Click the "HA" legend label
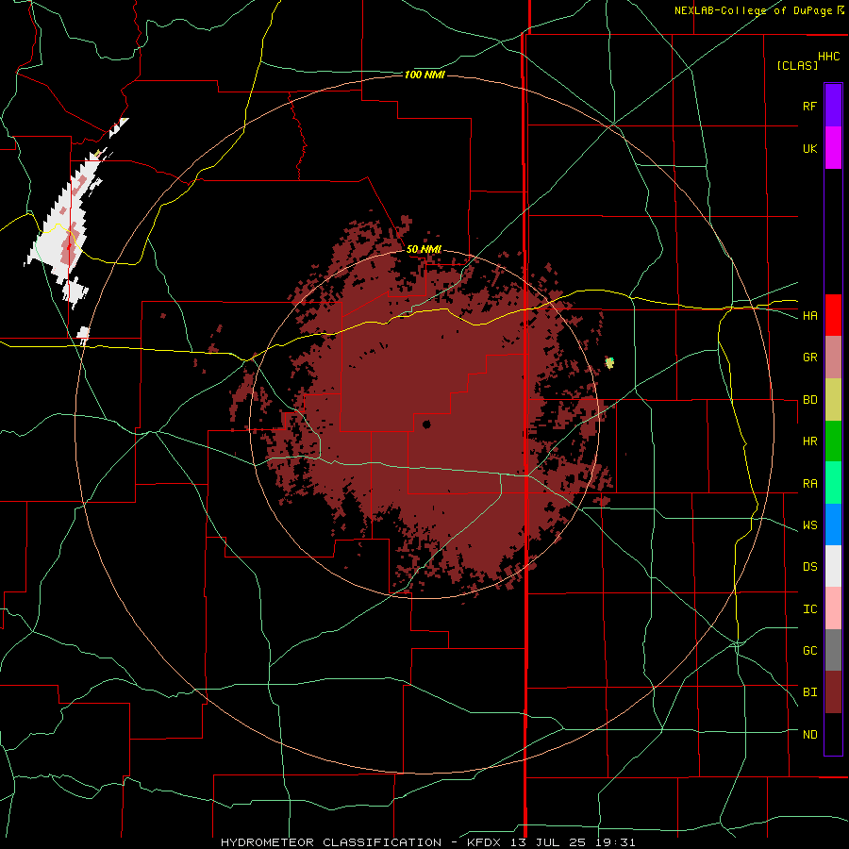The height and width of the screenshot is (849, 849). pyautogui.click(x=810, y=315)
